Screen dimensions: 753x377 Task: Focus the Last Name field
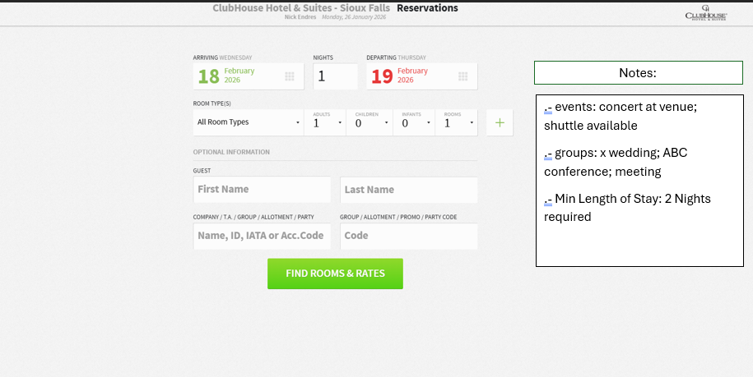tap(409, 189)
